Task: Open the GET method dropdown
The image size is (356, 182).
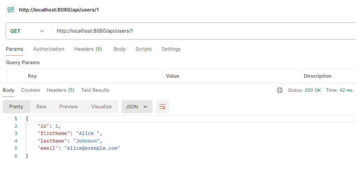Action: [27, 31]
